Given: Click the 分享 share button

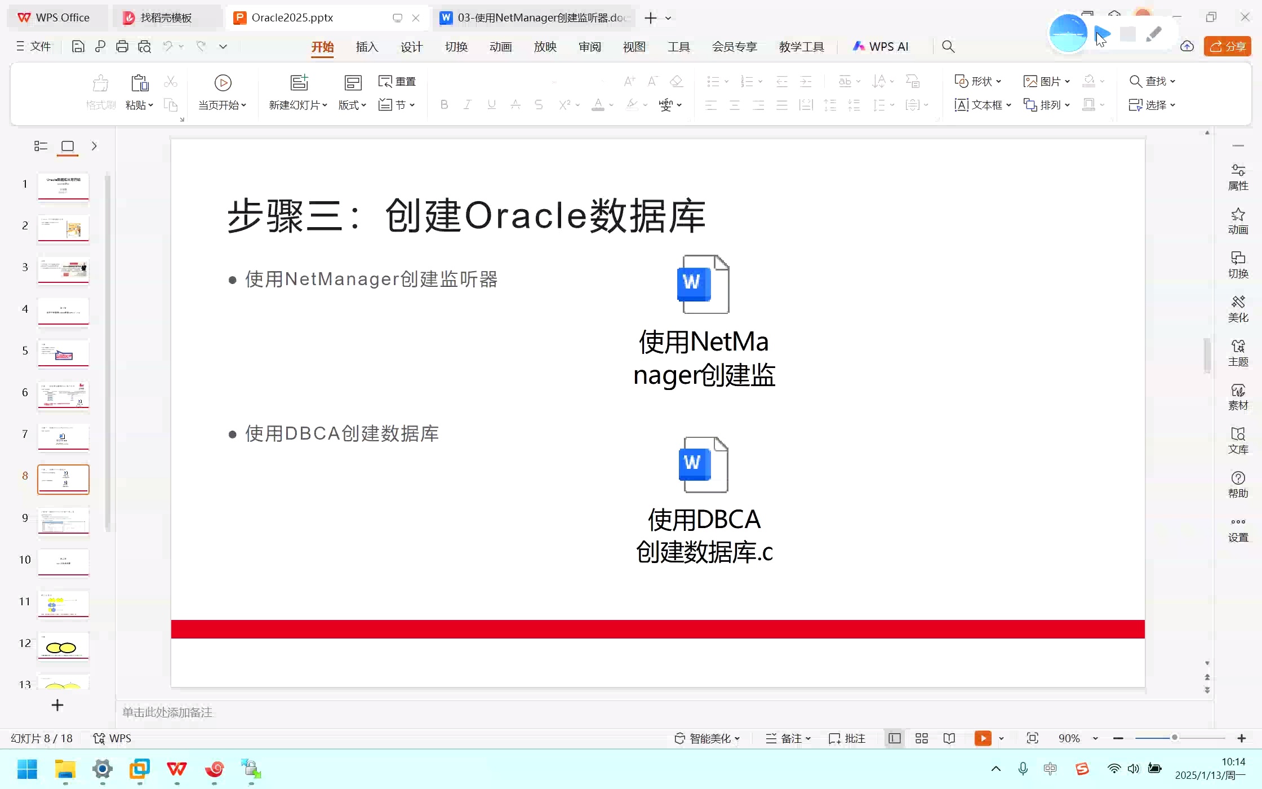Looking at the screenshot, I should tap(1227, 46).
